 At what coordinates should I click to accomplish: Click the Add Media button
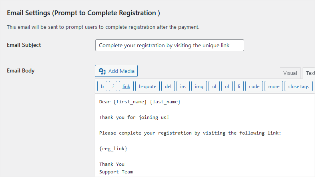(116, 71)
